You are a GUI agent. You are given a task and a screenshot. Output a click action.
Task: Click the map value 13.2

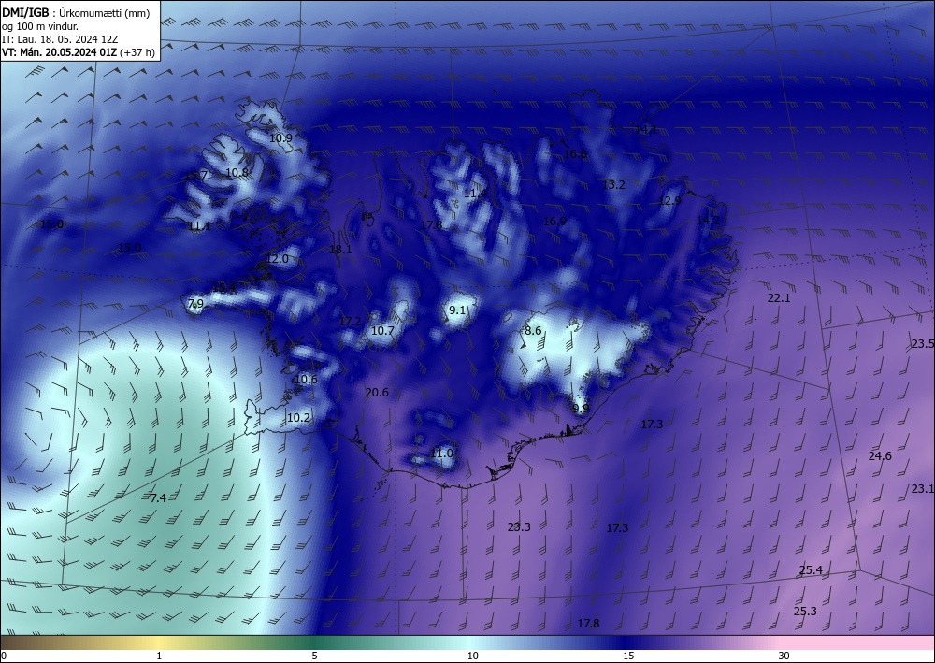(613, 185)
